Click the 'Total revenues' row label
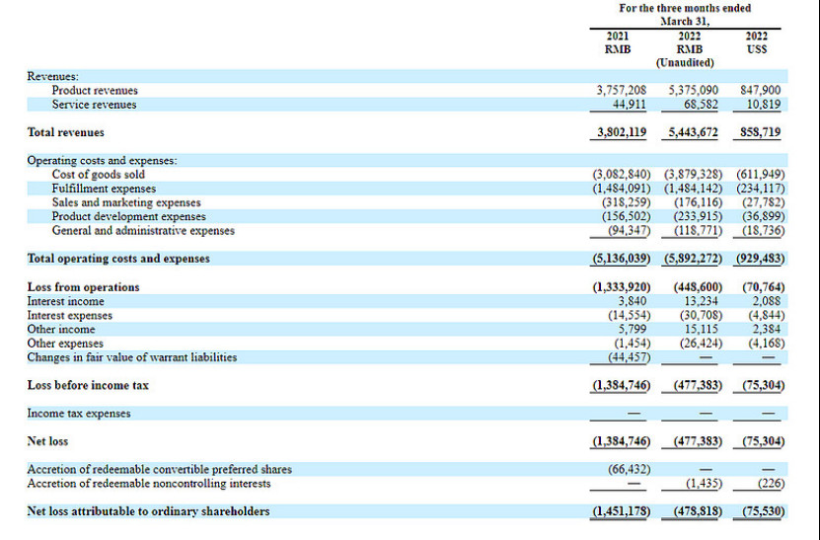Image resolution: width=820 pixels, height=540 pixels. pos(65,132)
